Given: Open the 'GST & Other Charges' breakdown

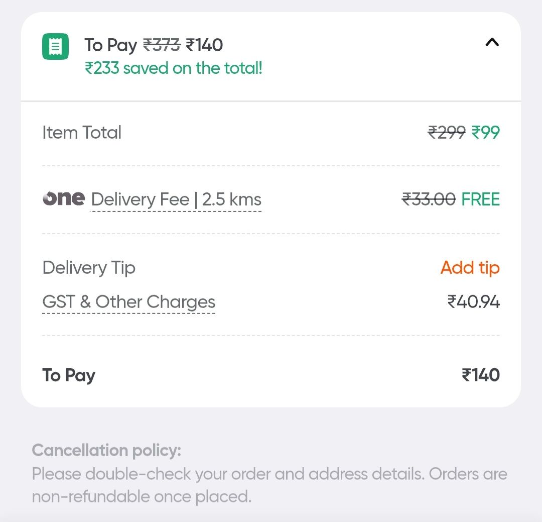Looking at the screenshot, I should (129, 302).
